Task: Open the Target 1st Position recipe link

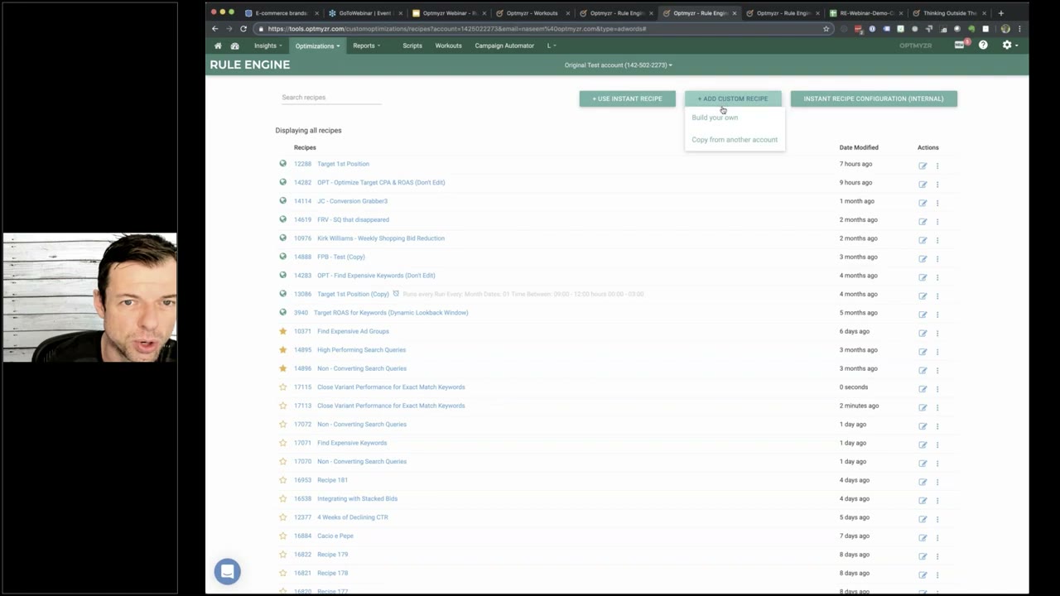Action: pos(343,164)
